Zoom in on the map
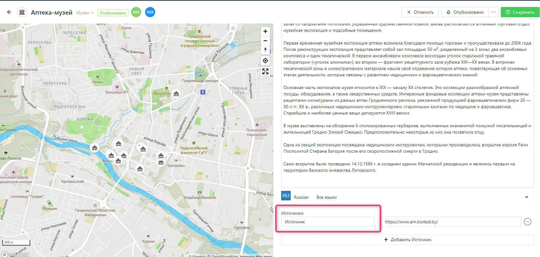The width and height of the screenshot is (540, 257). click(x=265, y=31)
